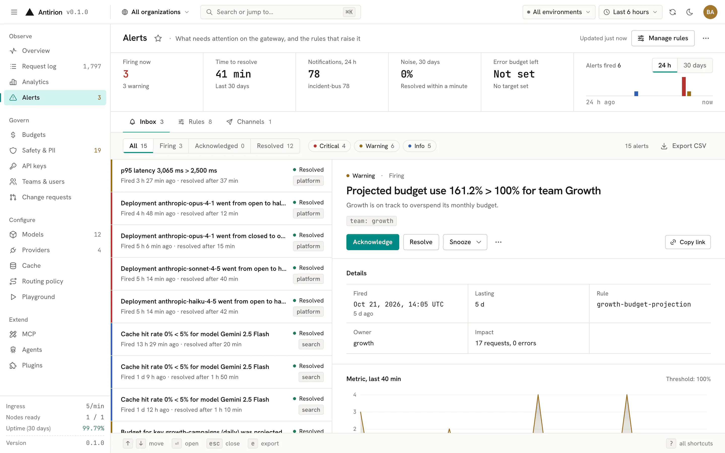Expand the Snooze options dropdown
The image size is (725, 453).
pos(465,242)
